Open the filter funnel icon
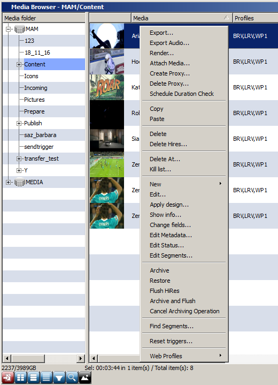This screenshot has width=278, height=385. click(59, 378)
